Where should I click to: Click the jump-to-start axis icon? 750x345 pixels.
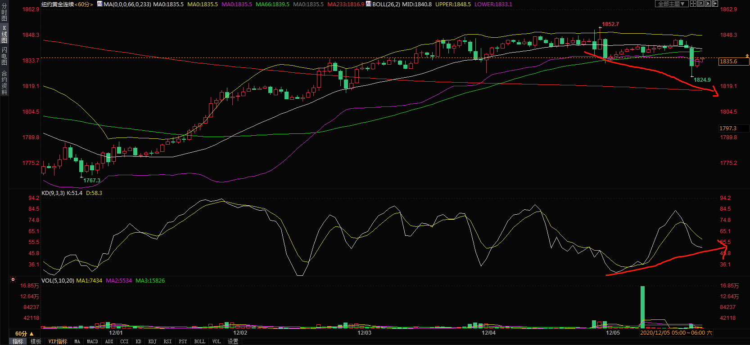coord(700,4)
